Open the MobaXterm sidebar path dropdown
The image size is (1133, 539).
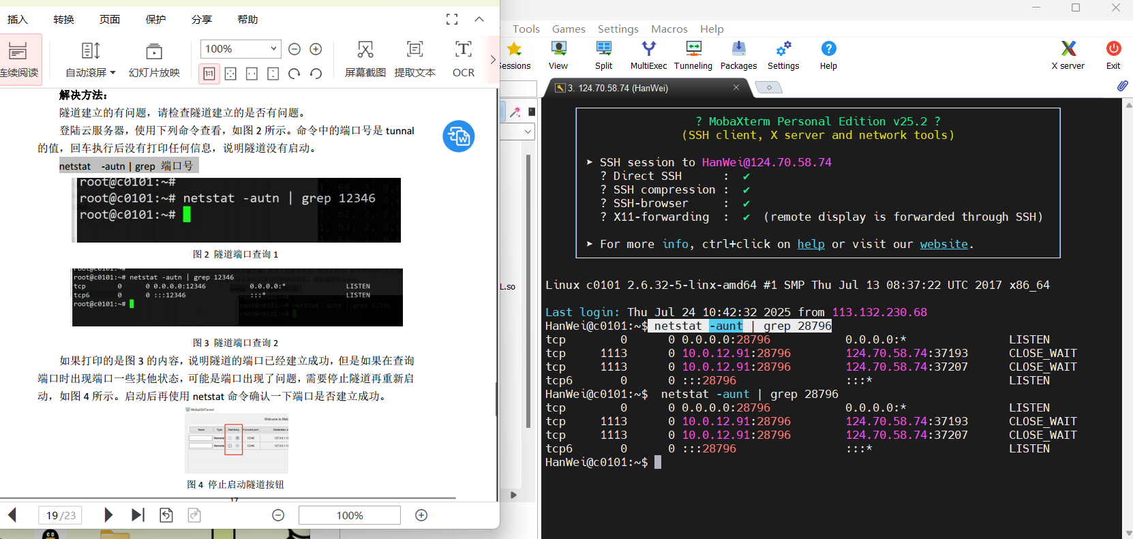[x=528, y=132]
